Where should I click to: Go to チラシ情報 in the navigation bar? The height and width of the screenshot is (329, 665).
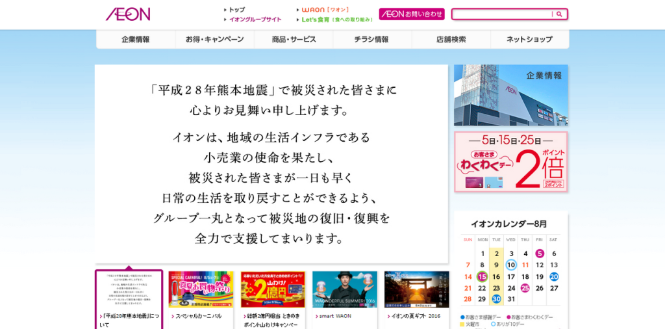pos(372,40)
